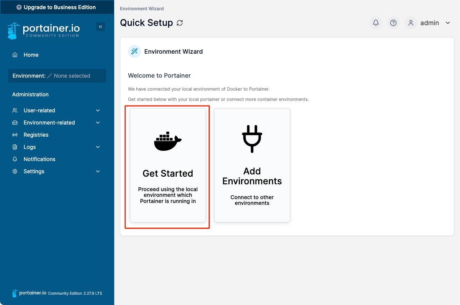Open Home in the sidebar
This screenshot has width=460, height=305.
57,55
